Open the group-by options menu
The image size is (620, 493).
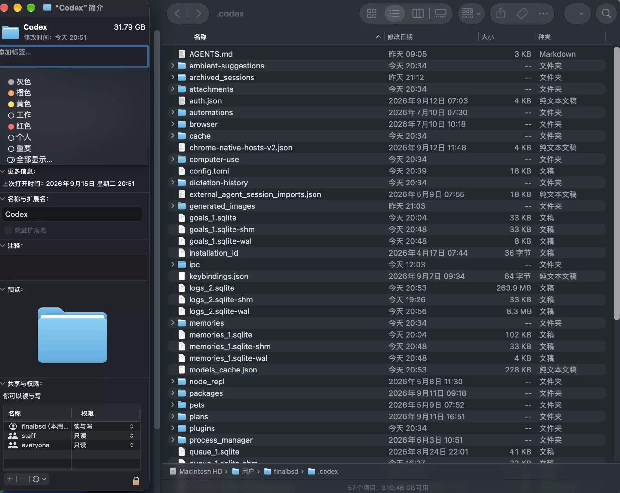pyautogui.click(x=471, y=14)
